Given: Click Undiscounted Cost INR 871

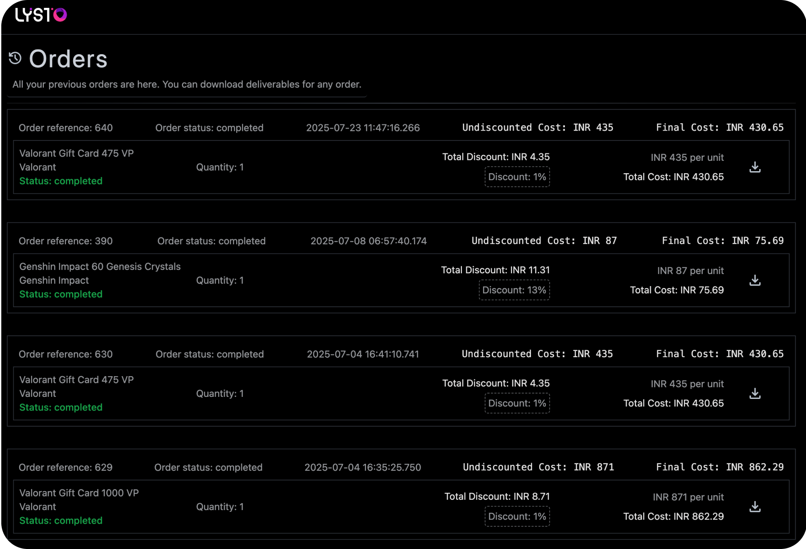Looking at the screenshot, I should (x=538, y=467).
